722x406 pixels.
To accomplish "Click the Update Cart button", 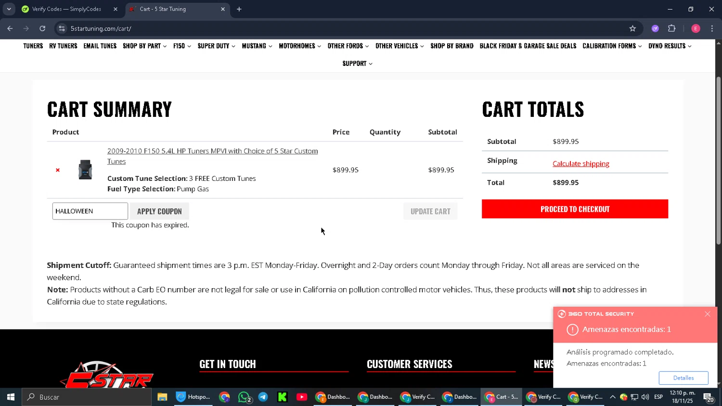I will point(430,211).
